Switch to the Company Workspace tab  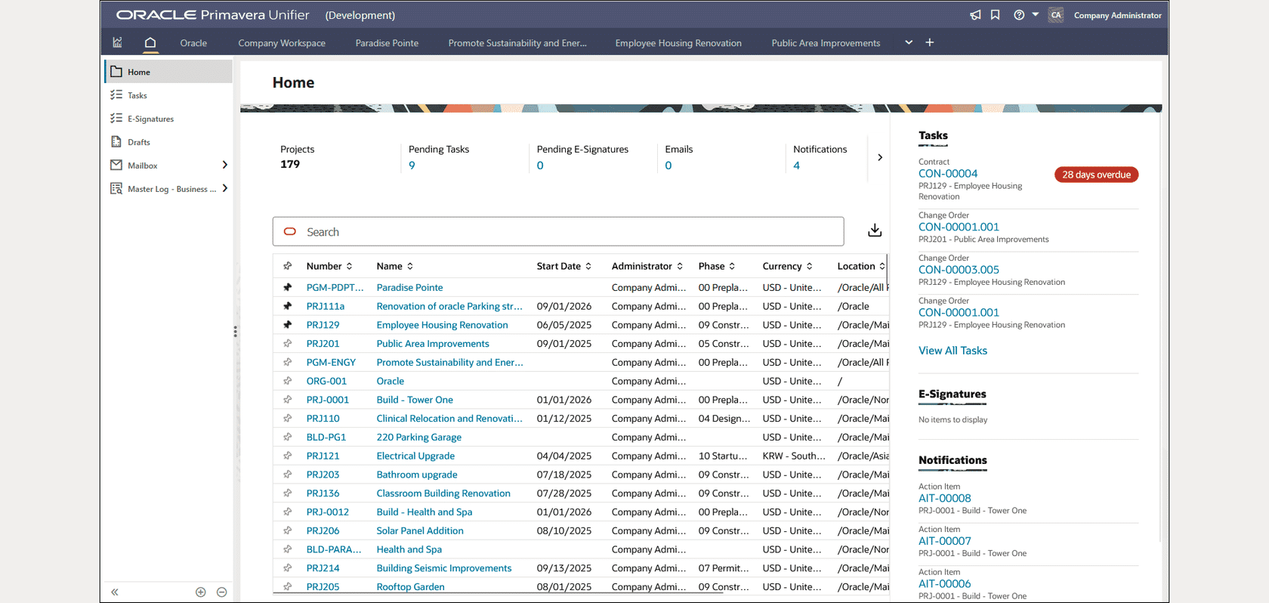(x=282, y=43)
